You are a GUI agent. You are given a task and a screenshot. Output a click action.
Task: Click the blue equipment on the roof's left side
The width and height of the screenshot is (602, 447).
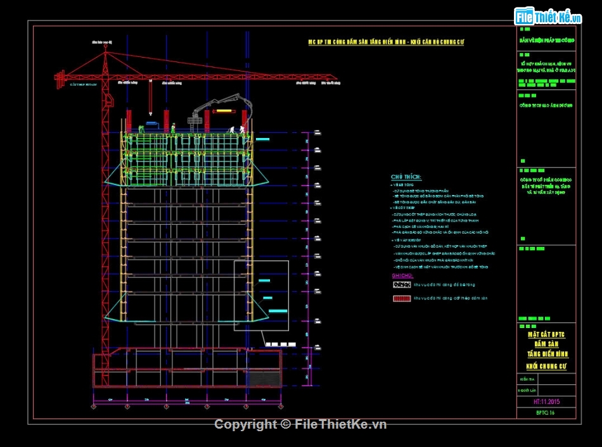pyautogui.click(x=152, y=124)
